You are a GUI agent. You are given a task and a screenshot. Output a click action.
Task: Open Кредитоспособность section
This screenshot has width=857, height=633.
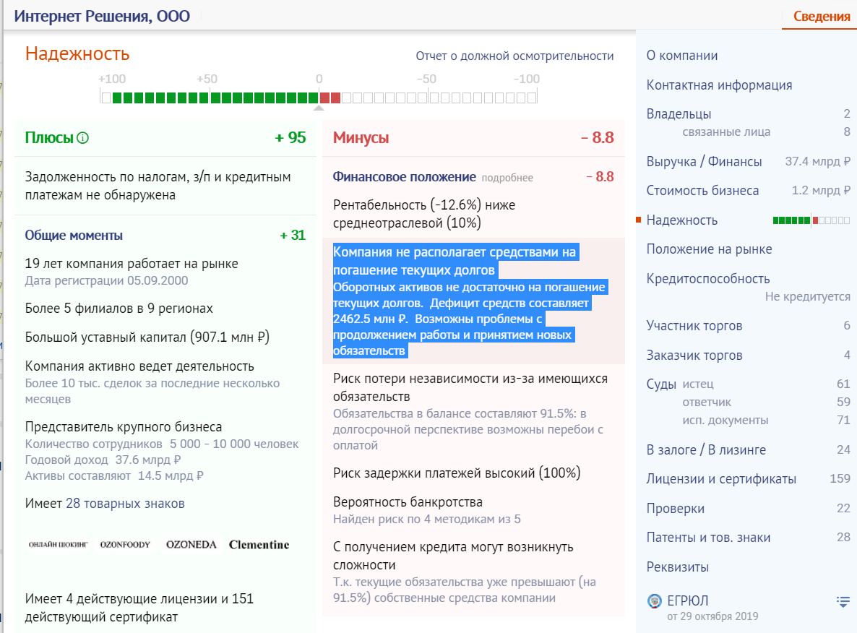tap(708, 279)
